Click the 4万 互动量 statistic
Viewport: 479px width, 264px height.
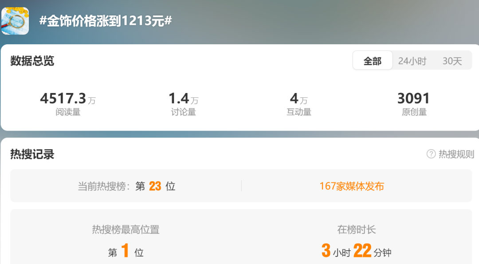point(299,104)
